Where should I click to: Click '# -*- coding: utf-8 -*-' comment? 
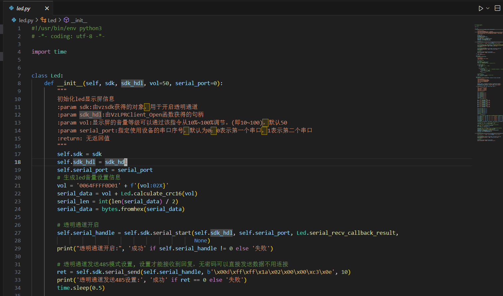[68, 36]
